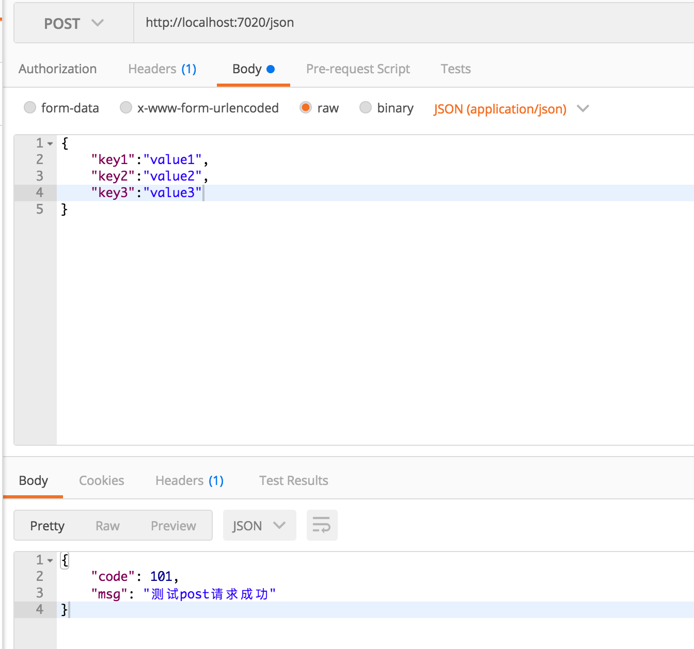Click line number 5 in request editor gutter

[x=40, y=209]
